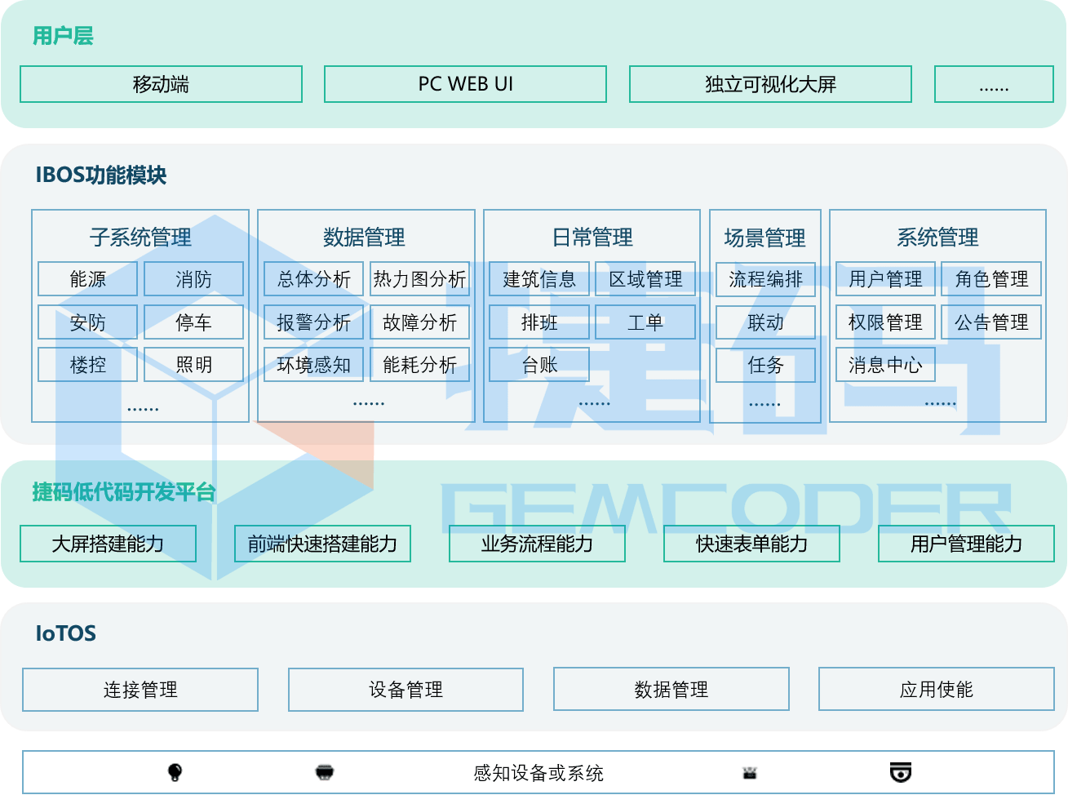Select the 公告管理 box
Image resolution: width=1068 pixels, height=795 pixels.
click(992, 322)
